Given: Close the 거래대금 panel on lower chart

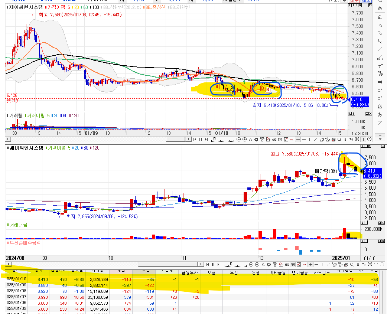Looking at the screenshot, I should click(383, 223).
